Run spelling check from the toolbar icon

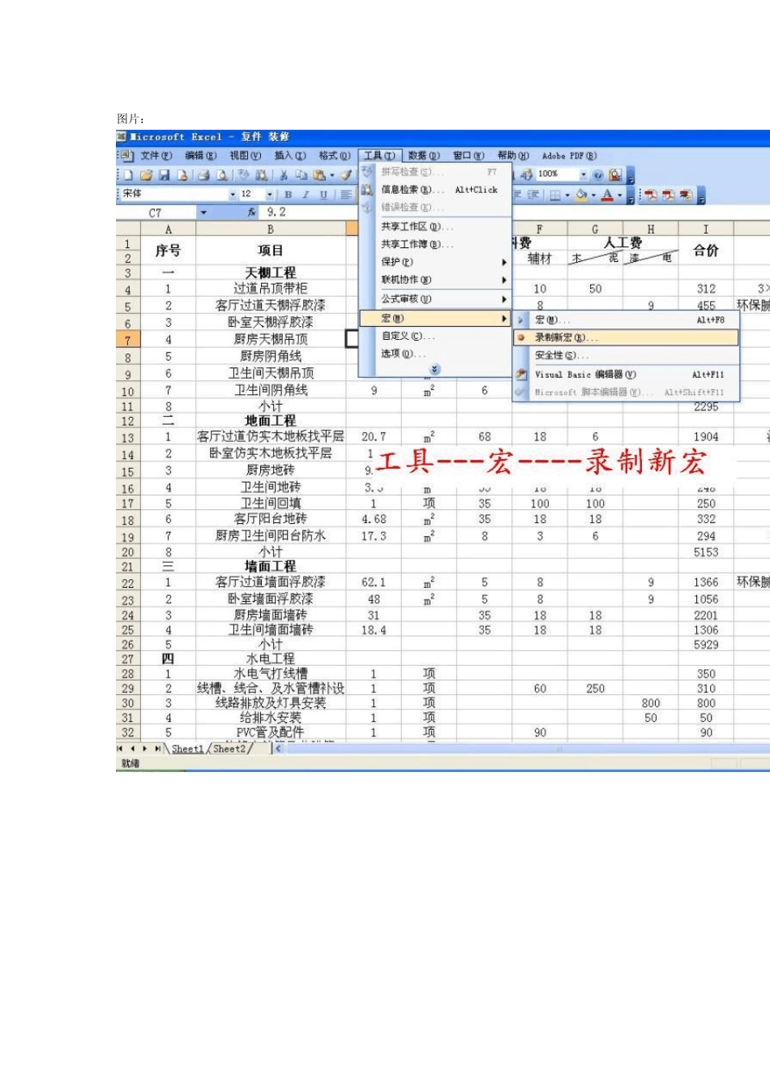[x=243, y=175]
